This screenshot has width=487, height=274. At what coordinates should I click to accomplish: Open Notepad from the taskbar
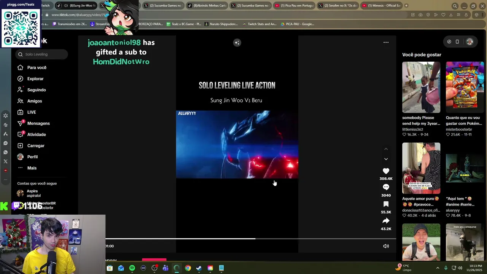click(x=221, y=268)
